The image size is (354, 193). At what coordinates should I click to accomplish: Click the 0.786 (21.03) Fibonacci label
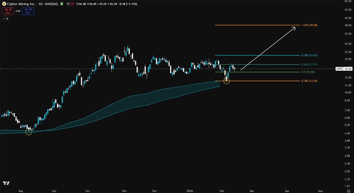309,55
